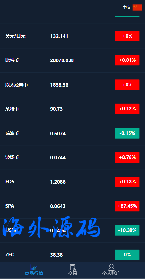This screenshot has width=145, height=279.
Task: Tap the +8.78% change badge
Action: click(127, 157)
